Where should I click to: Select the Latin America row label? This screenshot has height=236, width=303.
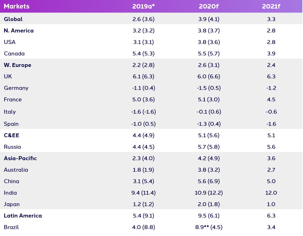click(23, 215)
